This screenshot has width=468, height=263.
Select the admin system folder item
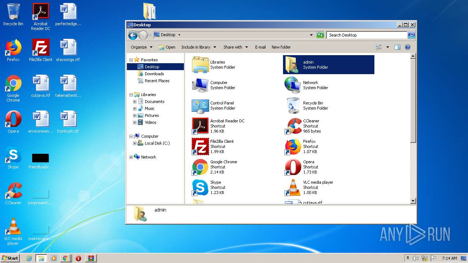coord(329,65)
